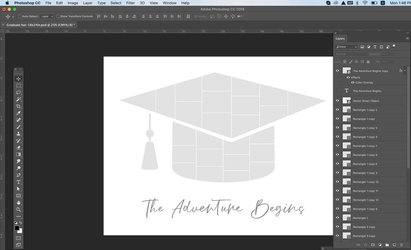Hide the Rectangle 1 copy 5 layer
411x250 pixels.
coord(337,127)
